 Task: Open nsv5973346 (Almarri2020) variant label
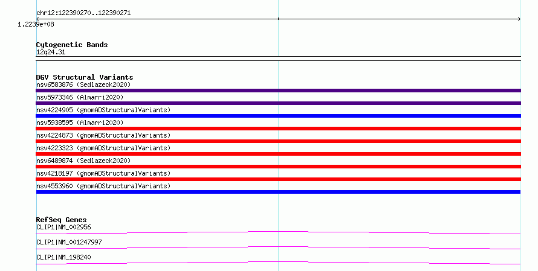[80, 97]
